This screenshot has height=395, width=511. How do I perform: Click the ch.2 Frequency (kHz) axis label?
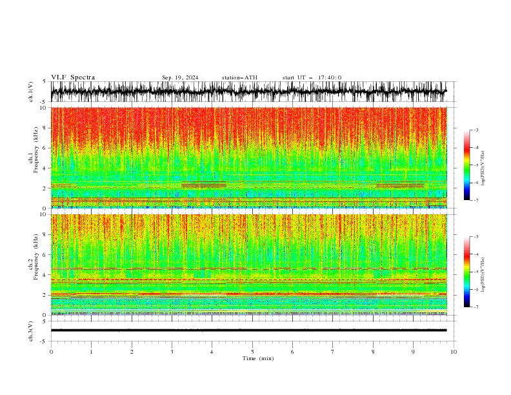tap(34, 256)
